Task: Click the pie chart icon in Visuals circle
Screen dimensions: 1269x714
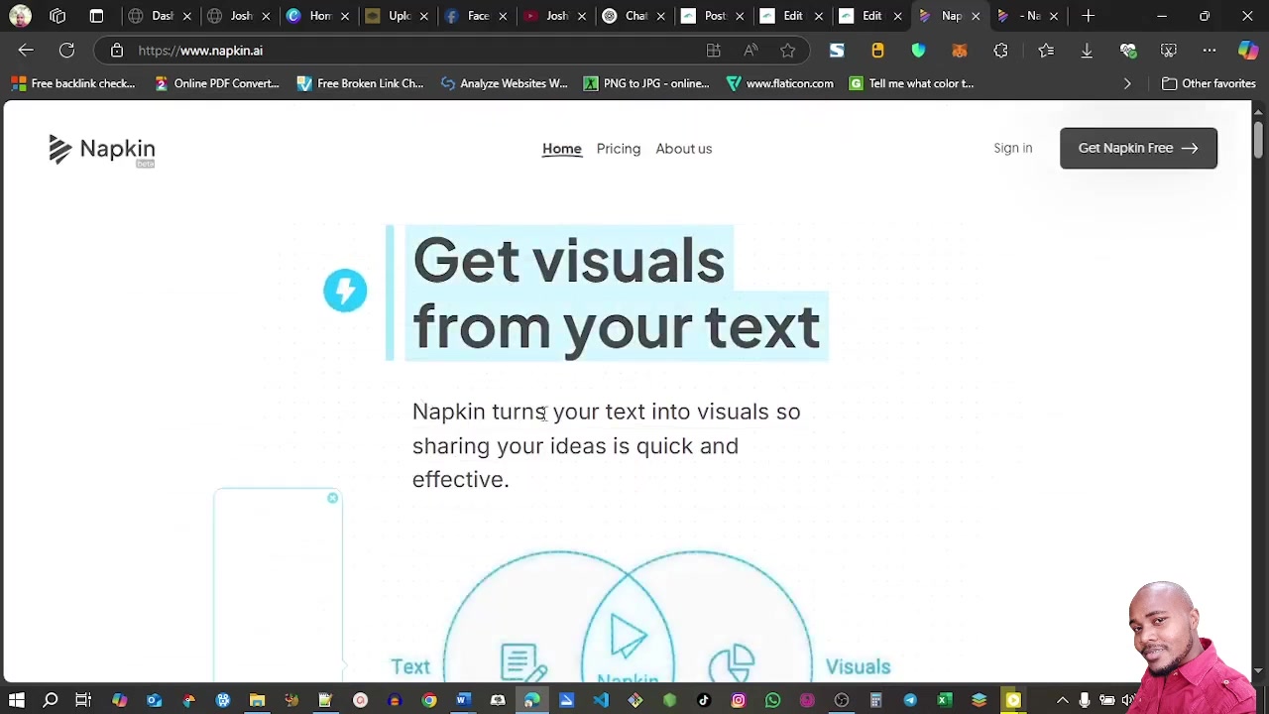Action: (733, 662)
